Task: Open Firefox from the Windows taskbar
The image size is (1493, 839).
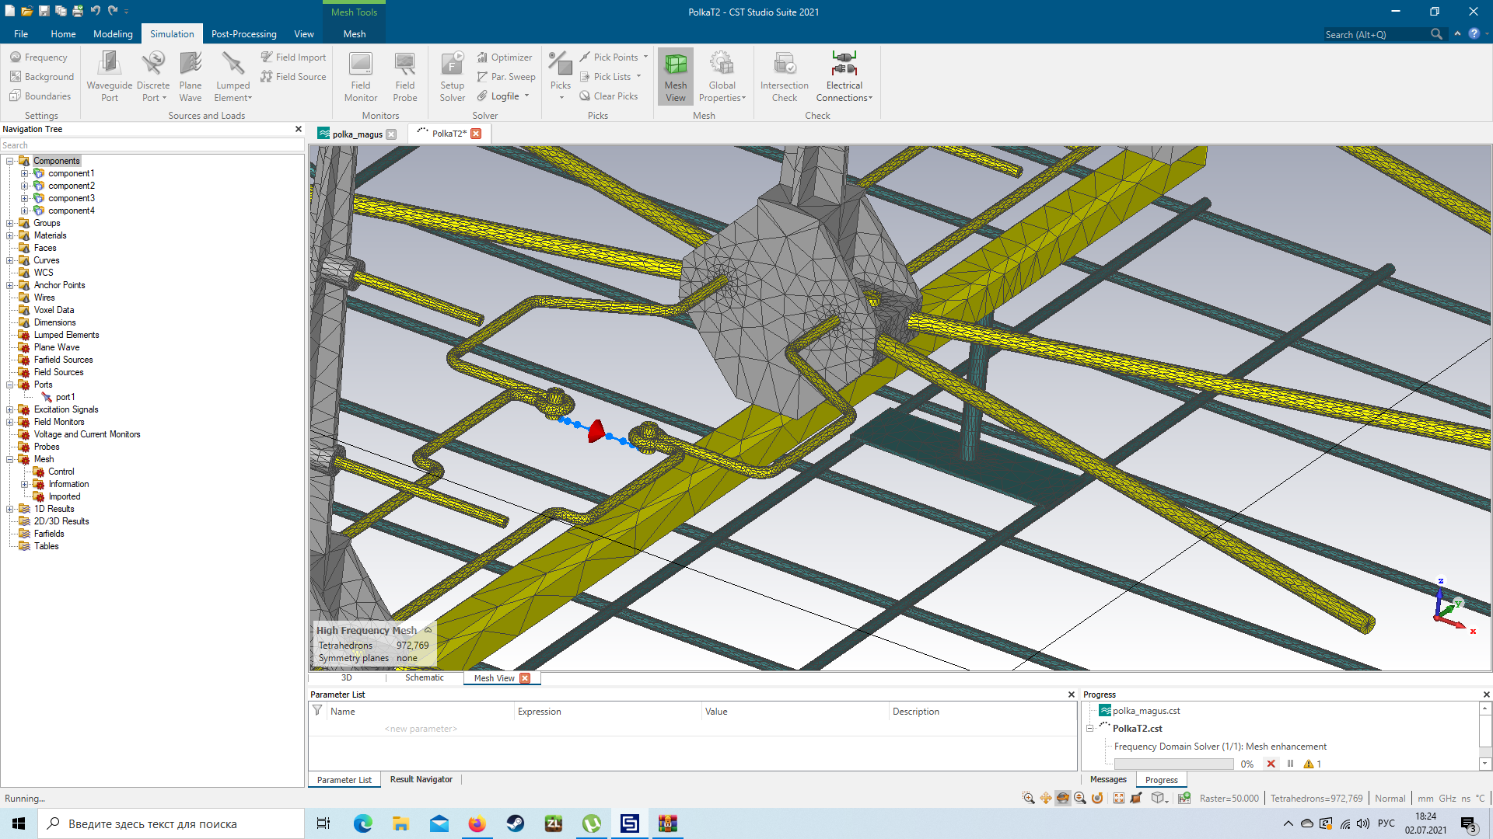Action: coord(477,823)
